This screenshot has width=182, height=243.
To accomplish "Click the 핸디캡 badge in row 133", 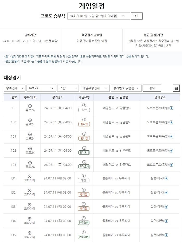I will (x=83, y=209).
